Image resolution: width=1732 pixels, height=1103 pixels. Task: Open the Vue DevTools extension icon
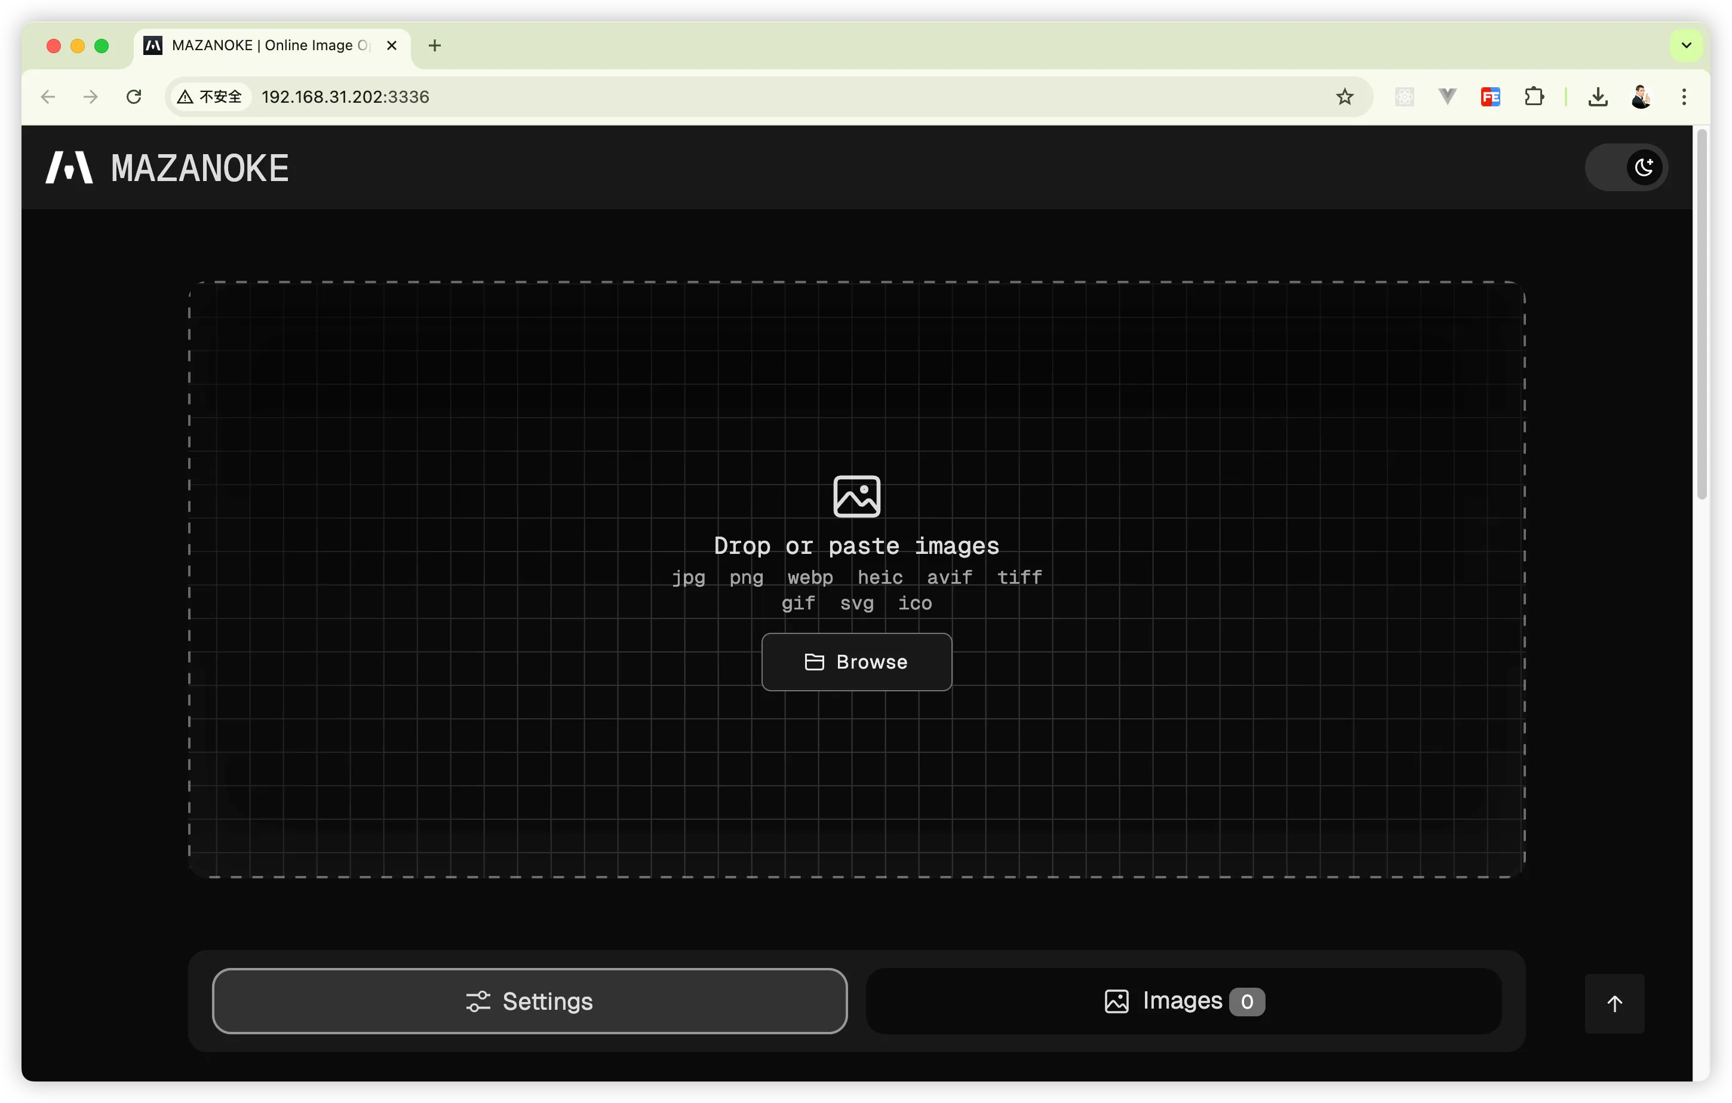(x=1447, y=96)
